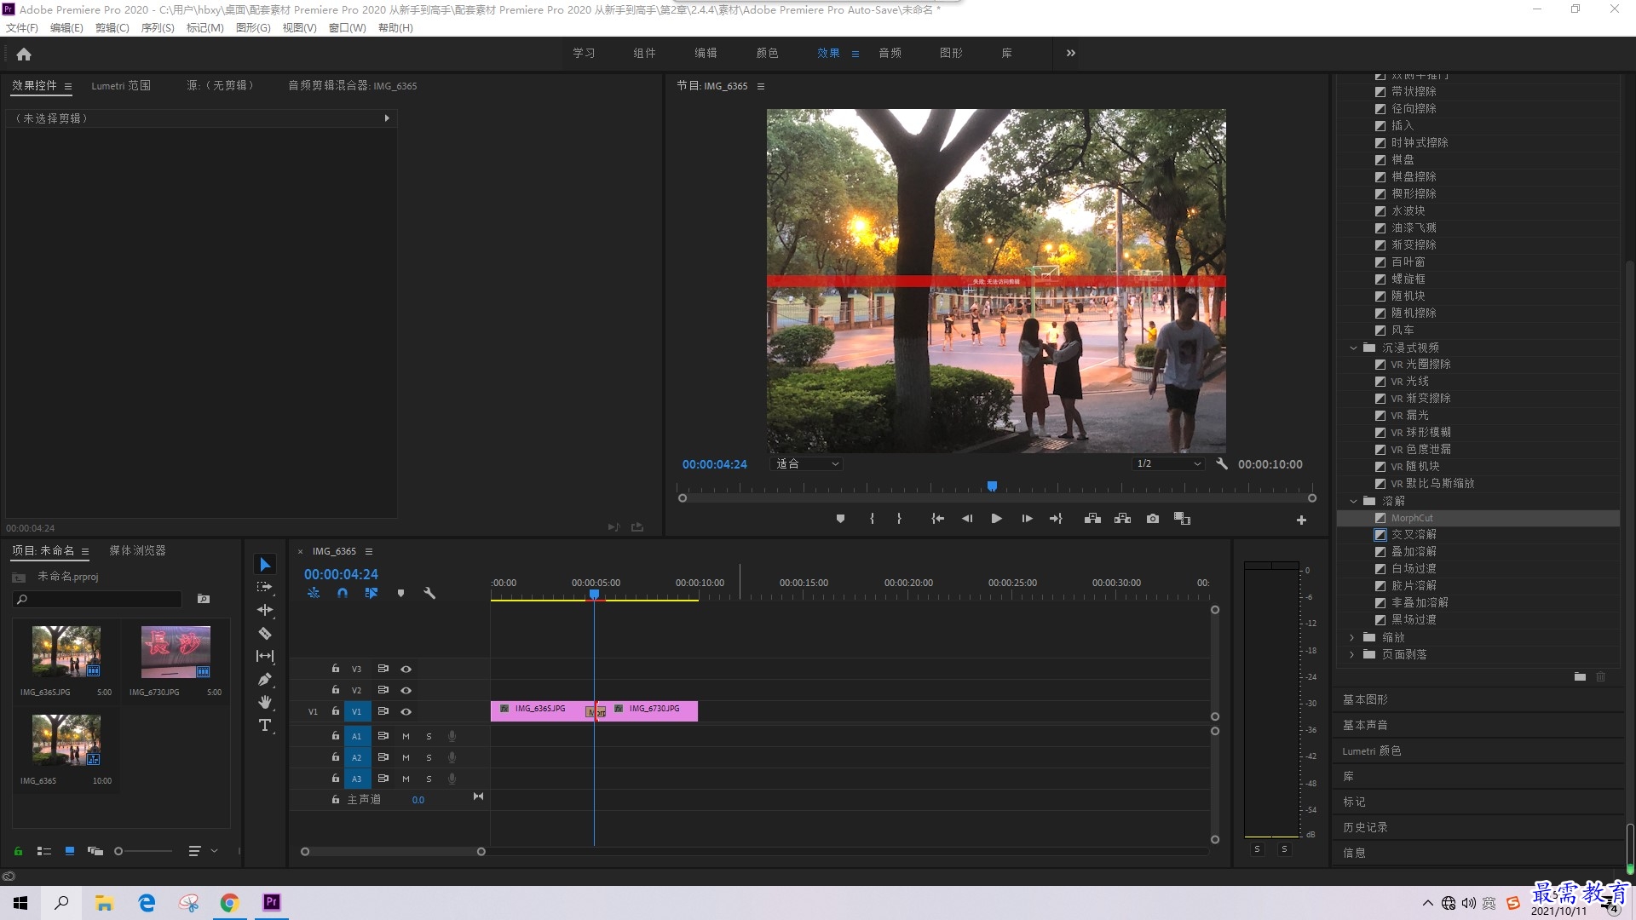Click the Extract button
The height and width of the screenshot is (920, 1636).
pos(1122,519)
